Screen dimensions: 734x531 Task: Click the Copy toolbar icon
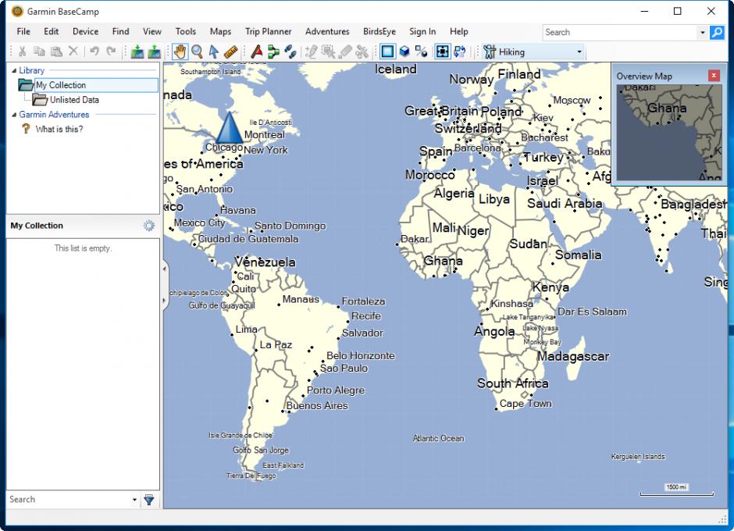pyautogui.click(x=39, y=52)
